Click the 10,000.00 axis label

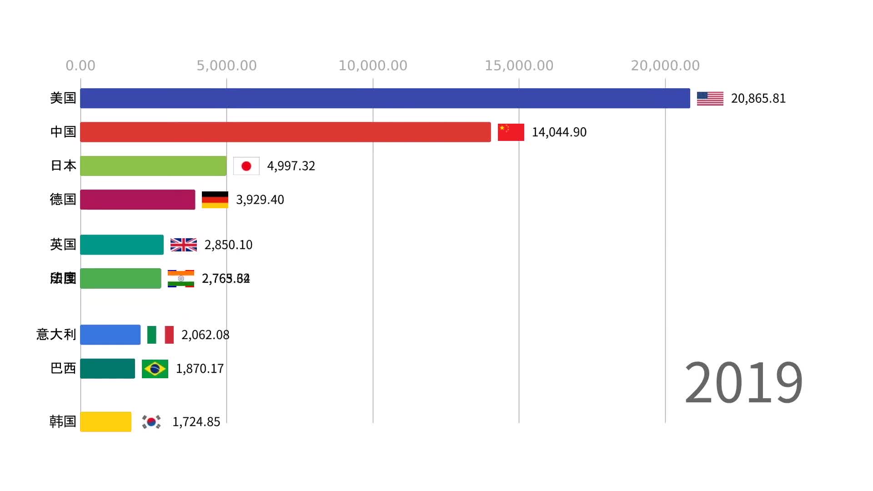[373, 66]
